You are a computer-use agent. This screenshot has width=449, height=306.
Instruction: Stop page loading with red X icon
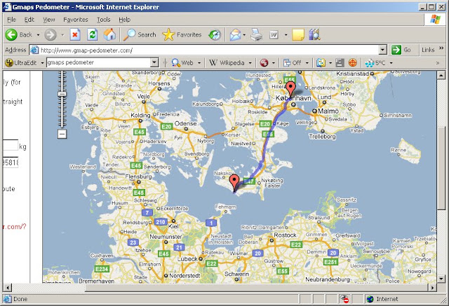coord(75,35)
